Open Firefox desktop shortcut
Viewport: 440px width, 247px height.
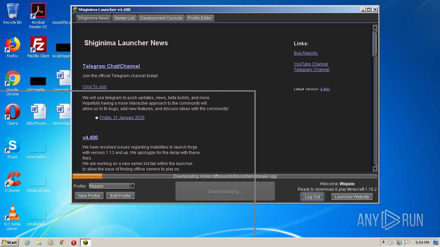(12, 47)
